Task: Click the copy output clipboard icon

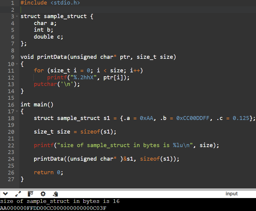Action: pyautogui.click(x=55, y=194)
